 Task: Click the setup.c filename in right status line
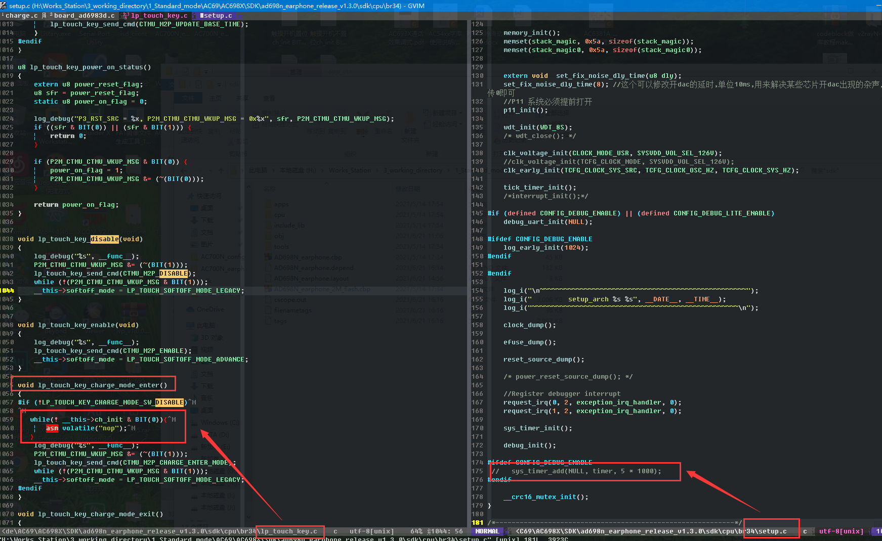[x=772, y=531]
